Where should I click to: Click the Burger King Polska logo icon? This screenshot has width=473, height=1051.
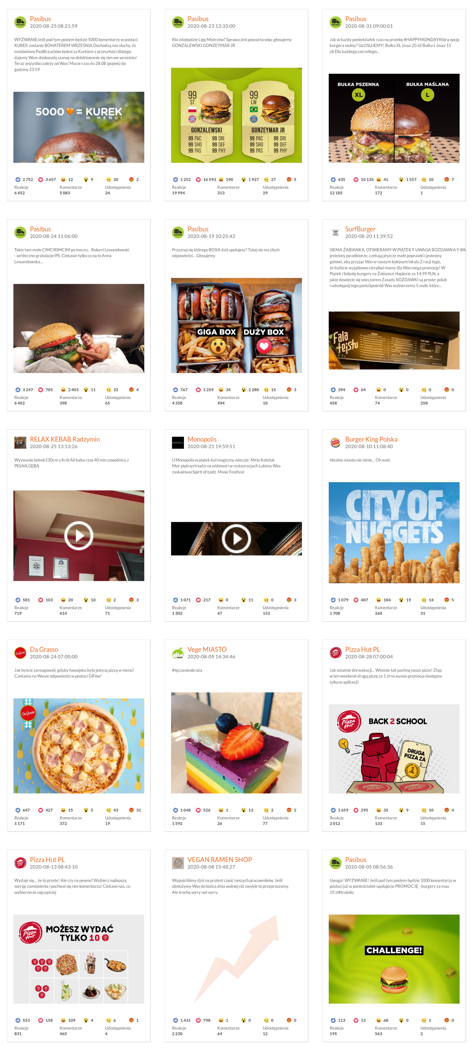pyautogui.click(x=336, y=442)
